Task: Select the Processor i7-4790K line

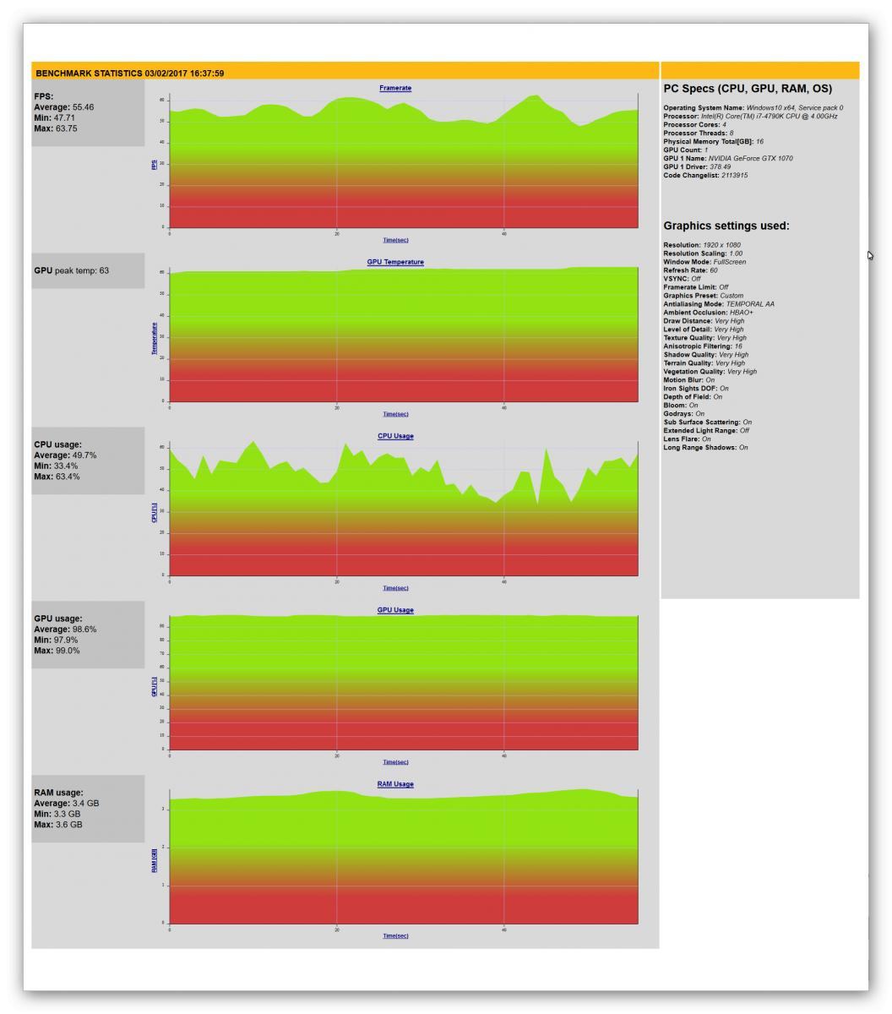Action: coord(750,117)
